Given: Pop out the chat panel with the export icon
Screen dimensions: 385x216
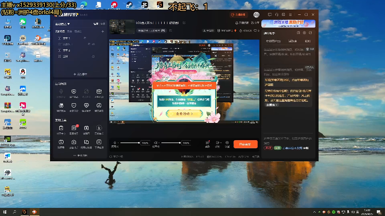Looking at the screenshot, I should pos(310,33).
